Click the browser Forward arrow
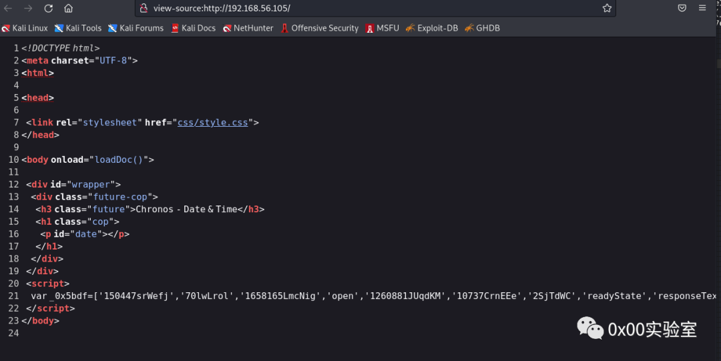The width and height of the screenshot is (721, 361). pyautogui.click(x=28, y=8)
